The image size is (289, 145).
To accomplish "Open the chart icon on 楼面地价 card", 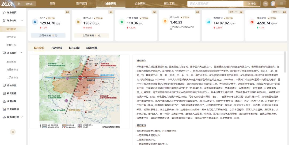I will pyautogui.click(x=284, y=12).
